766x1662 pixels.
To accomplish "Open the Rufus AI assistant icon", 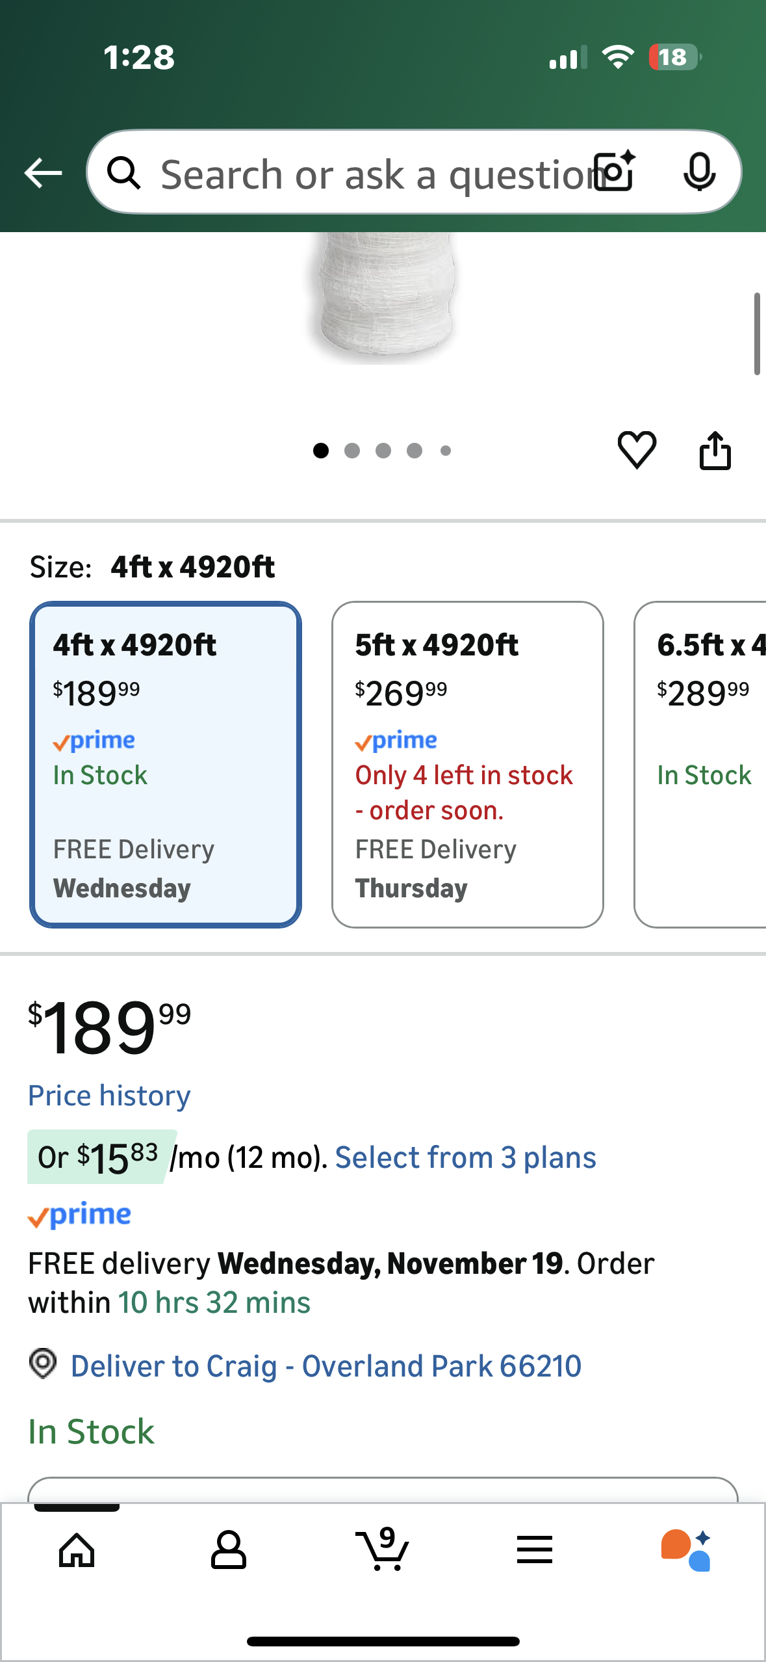I will pyautogui.click(x=686, y=1550).
